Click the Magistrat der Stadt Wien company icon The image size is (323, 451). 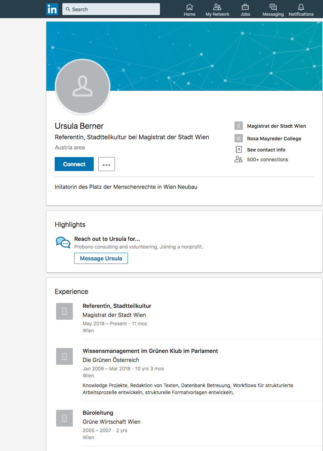coord(239,126)
